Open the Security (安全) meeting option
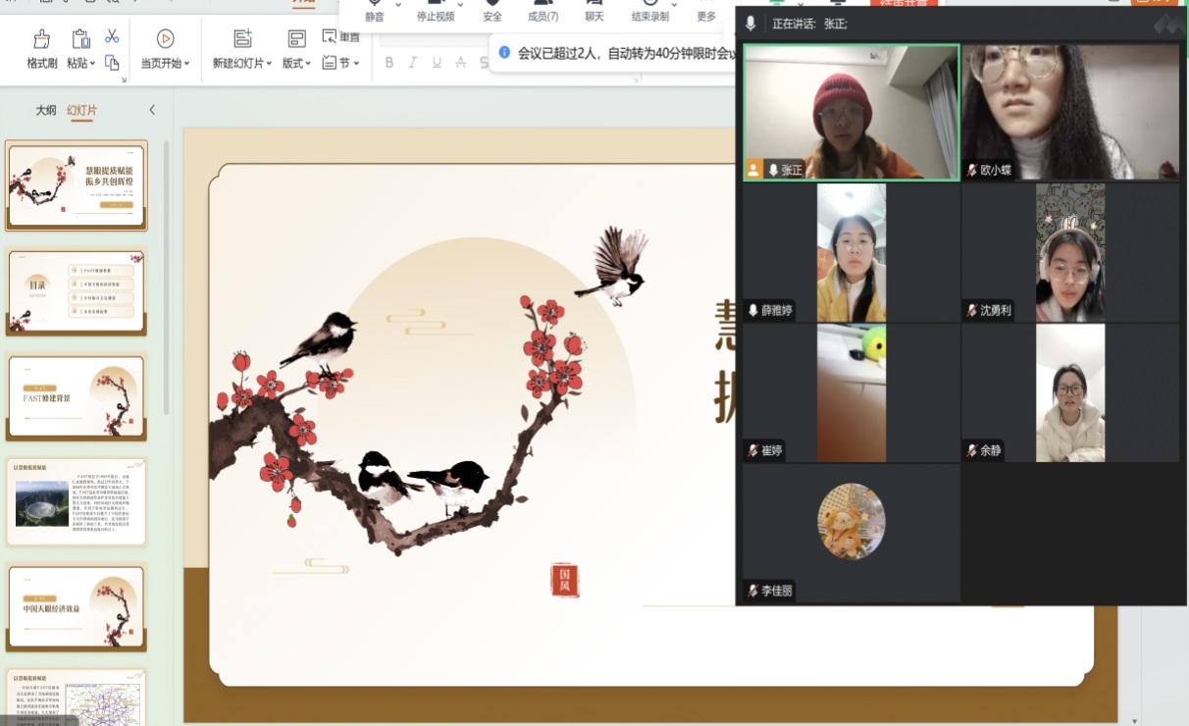Image resolution: width=1189 pixels, height=726 pixels. [x=492, y=12]
